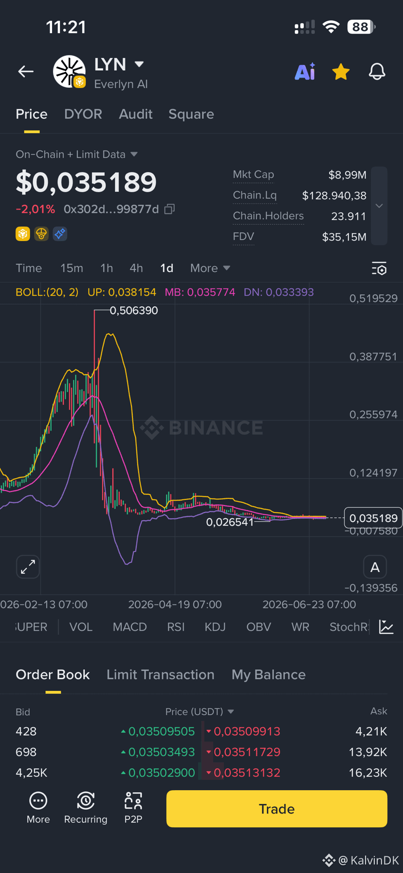The image size is (403, 873).
Task: Open the P2P trading icon
Action: [133, 808]
